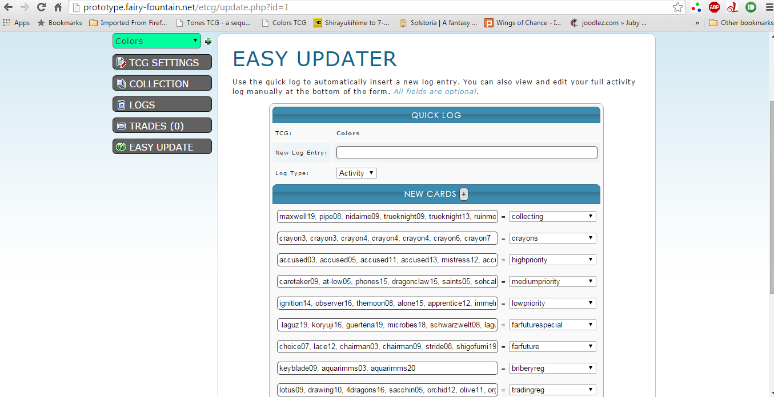Open Chrome hamburger menu

pos(768,7)
